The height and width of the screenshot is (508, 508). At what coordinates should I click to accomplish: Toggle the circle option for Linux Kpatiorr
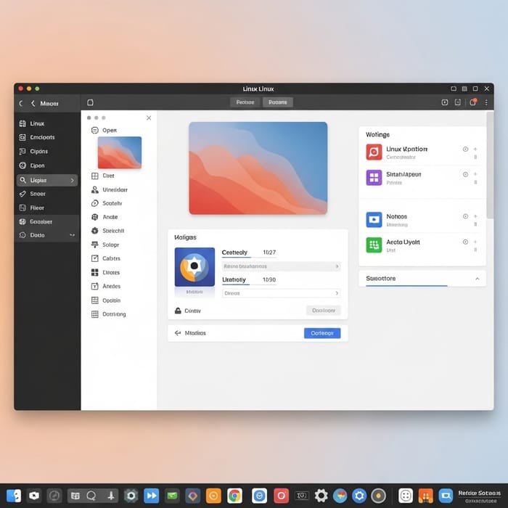465,149
